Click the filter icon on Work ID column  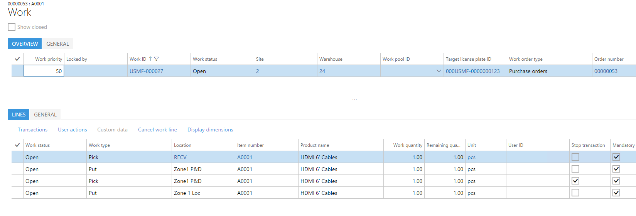coord(156,59)
